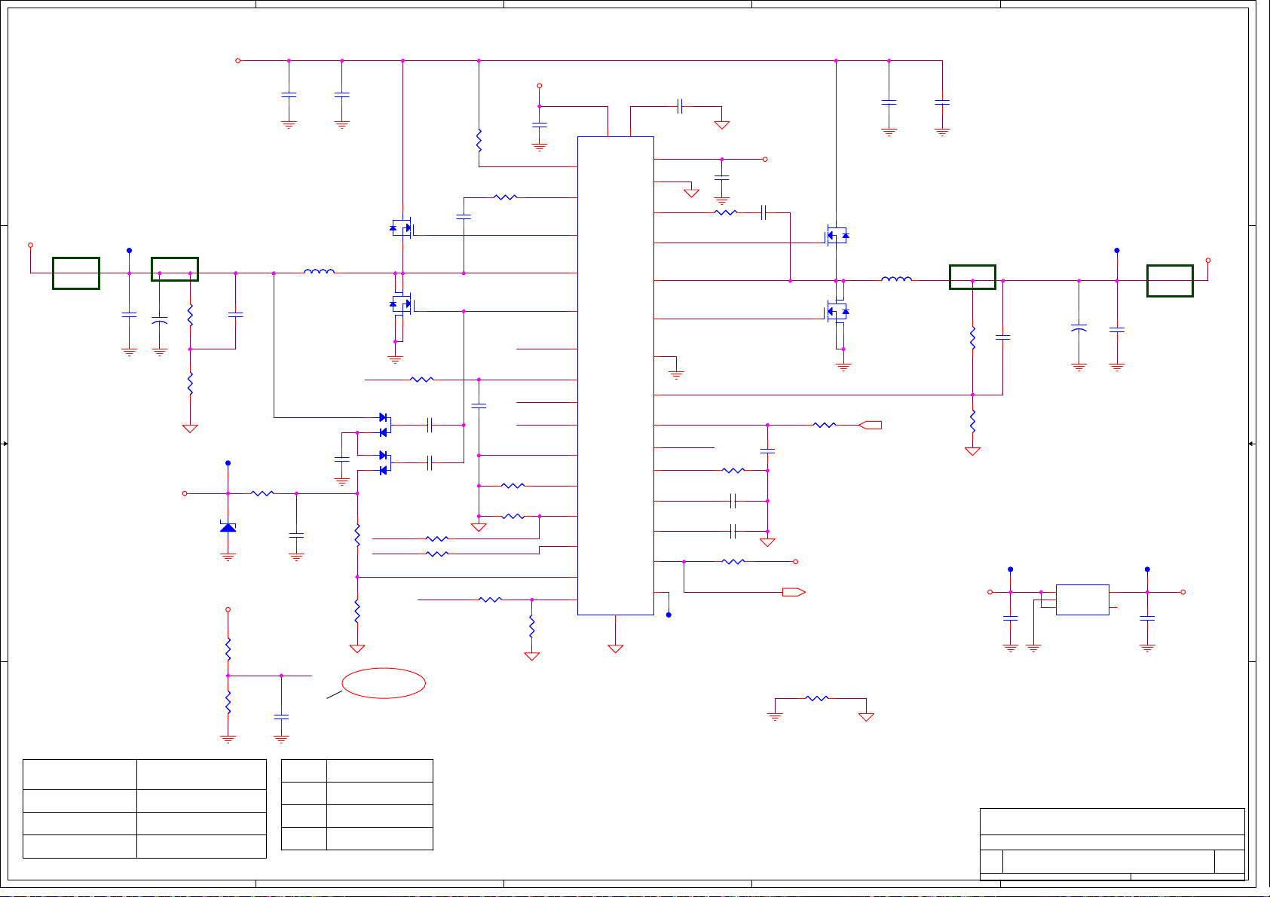The image size is (1270, 897).
Task: Select the large central IC body rectangle
Action: (615, 375)
